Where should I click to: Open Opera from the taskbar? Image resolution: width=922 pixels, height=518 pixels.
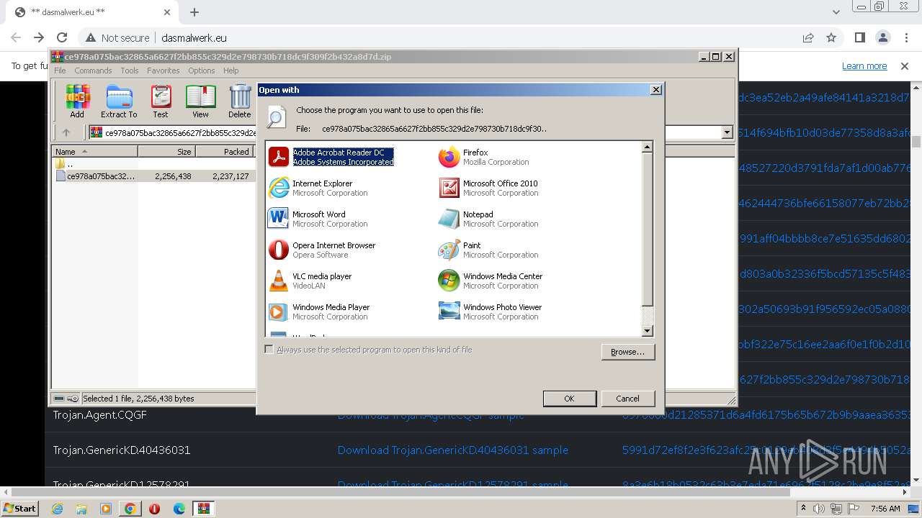pos(154,509)
